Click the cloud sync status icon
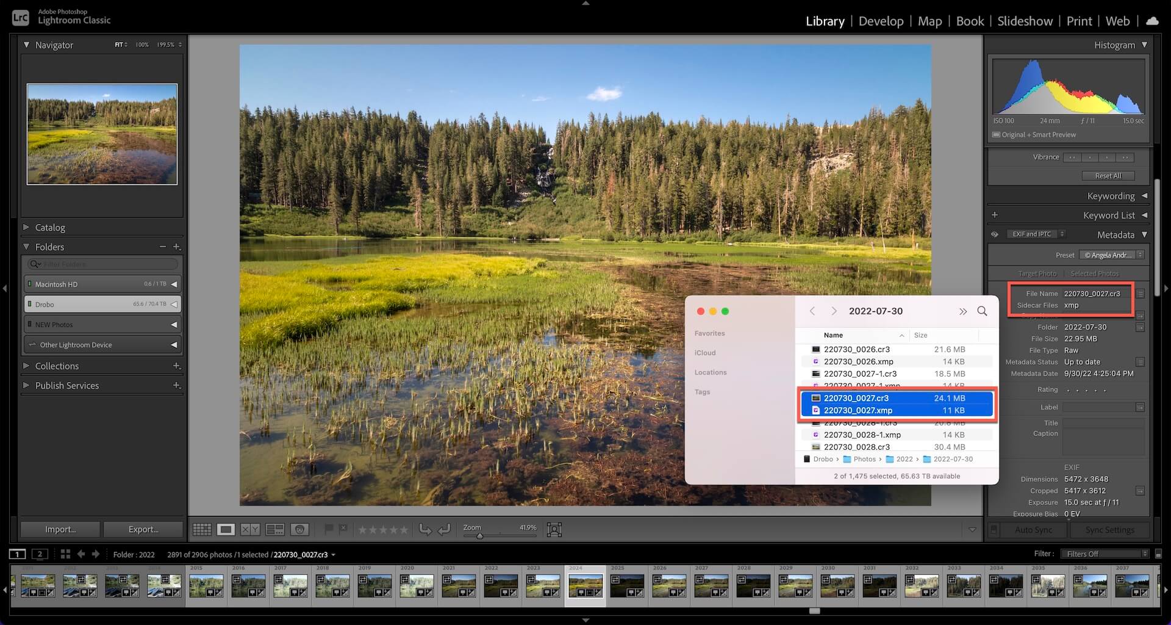1171x625 pixels. (1152, 21)
